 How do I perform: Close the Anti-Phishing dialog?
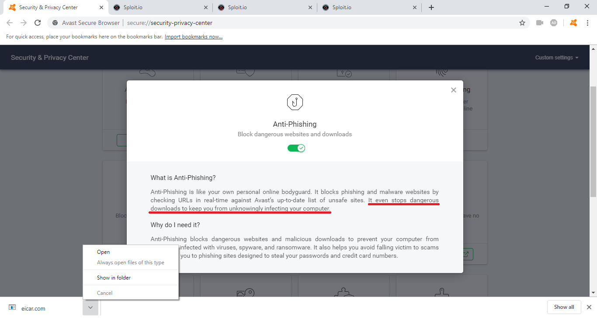click(453, 90)
